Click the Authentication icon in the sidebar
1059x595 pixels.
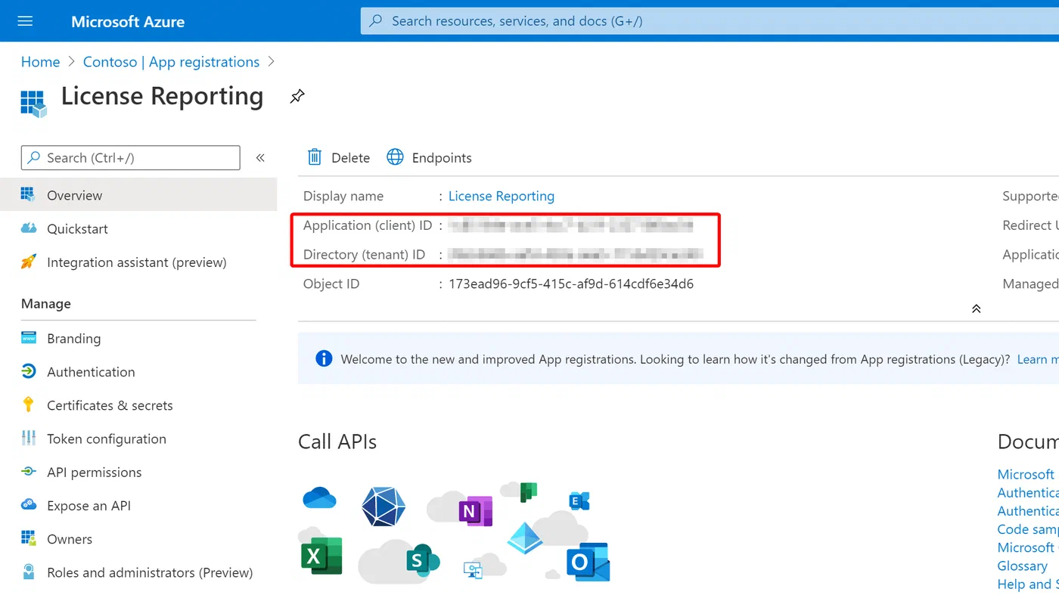[28, 371]
